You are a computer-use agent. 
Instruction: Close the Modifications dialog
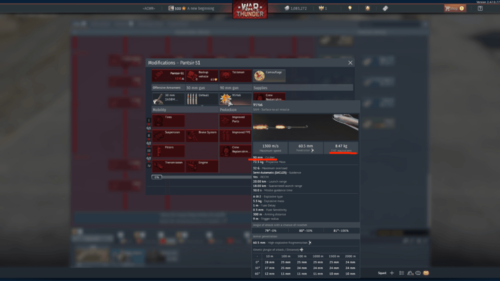coord(350,63)
